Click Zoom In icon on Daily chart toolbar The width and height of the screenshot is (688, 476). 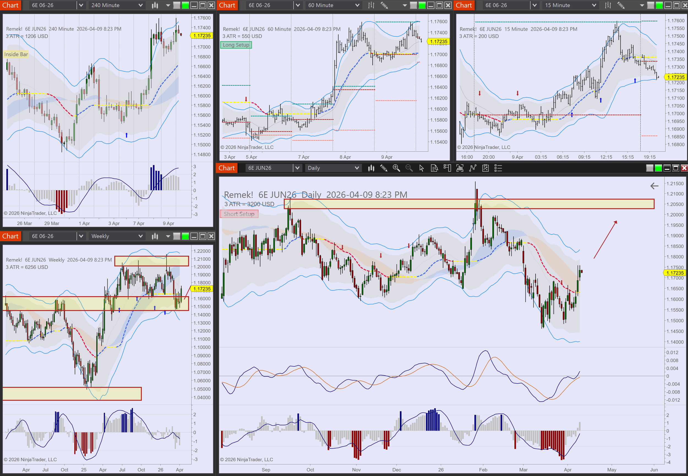[x=396, y=168]
